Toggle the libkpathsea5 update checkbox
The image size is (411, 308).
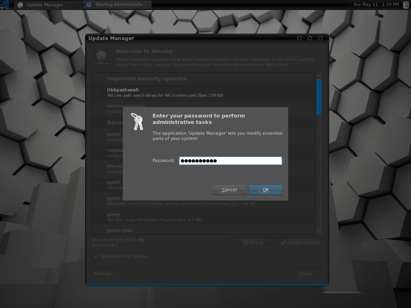98,92
